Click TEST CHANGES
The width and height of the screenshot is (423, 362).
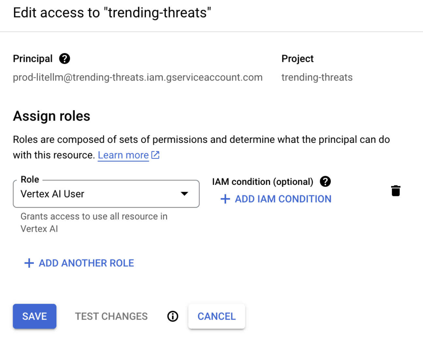tap(111, 316)
